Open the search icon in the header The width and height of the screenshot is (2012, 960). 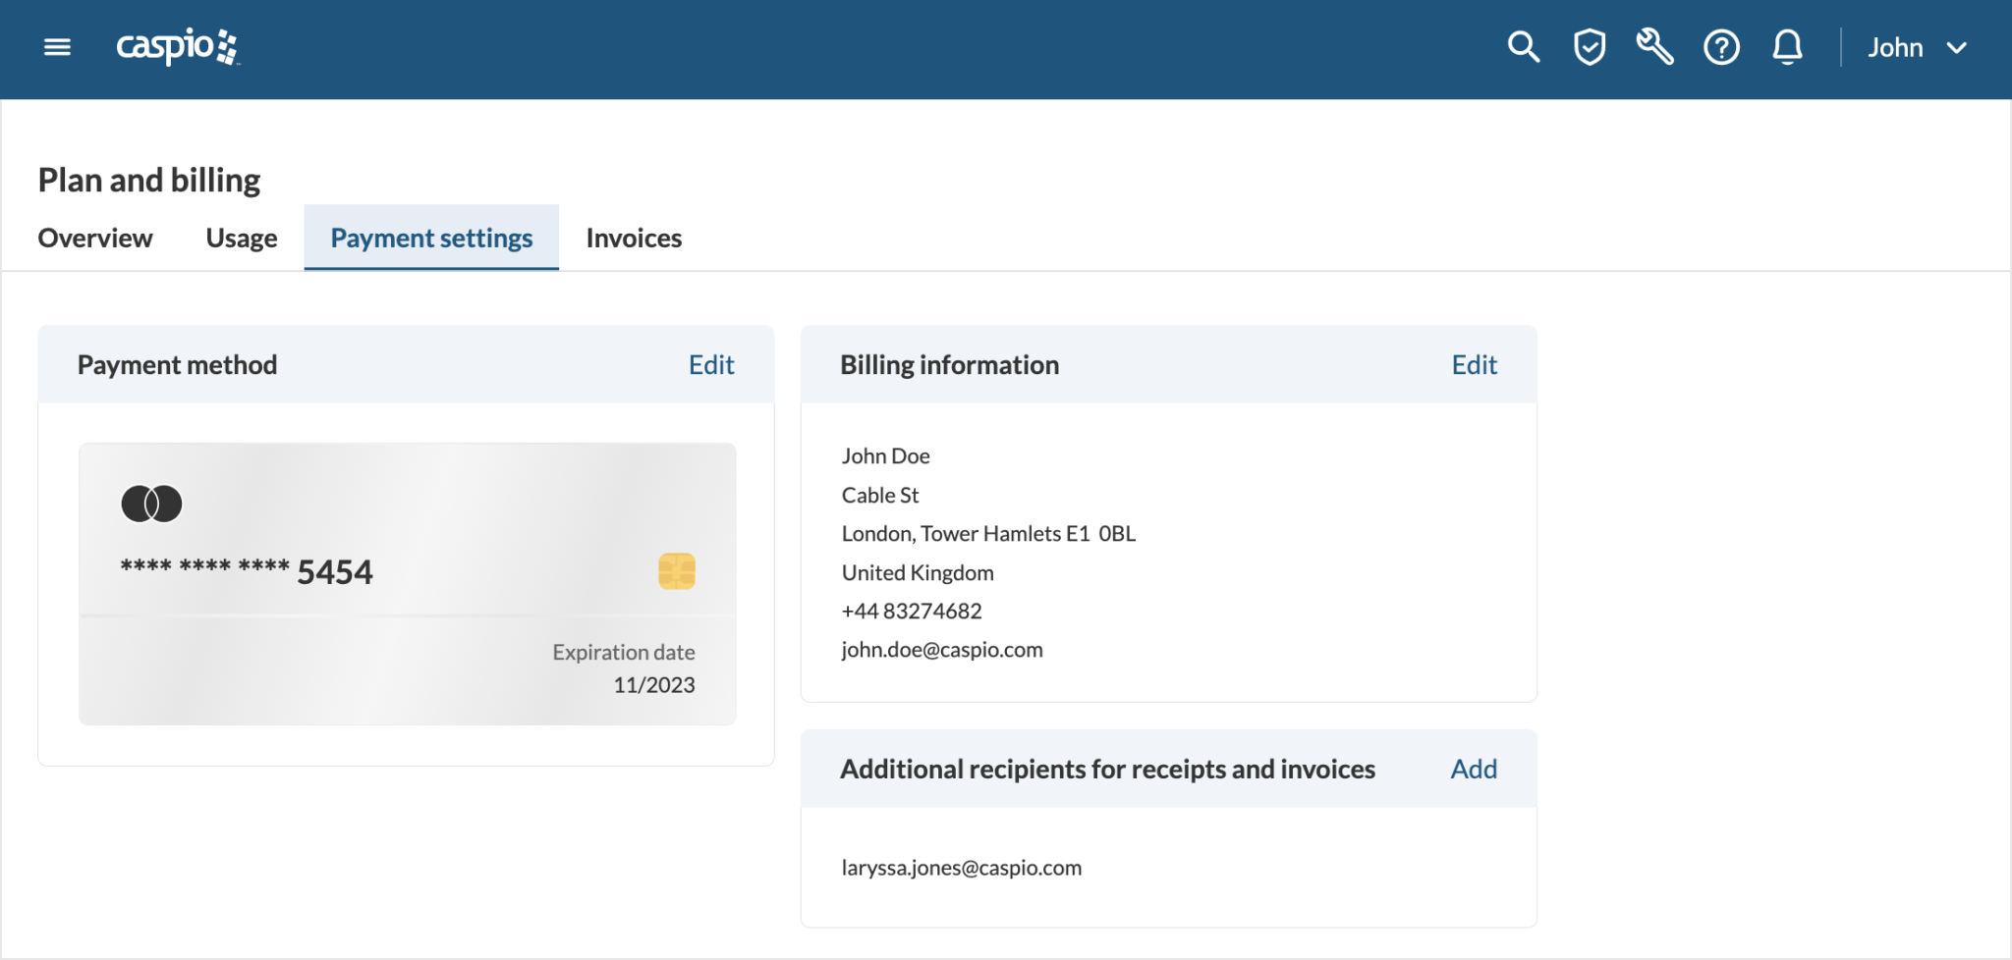[x=1523, y=46]
